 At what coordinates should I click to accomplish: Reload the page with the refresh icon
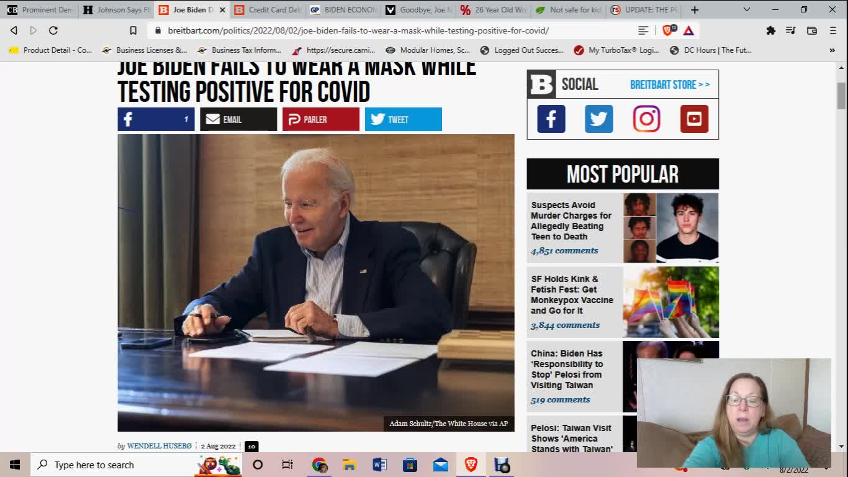pos(53,30)
